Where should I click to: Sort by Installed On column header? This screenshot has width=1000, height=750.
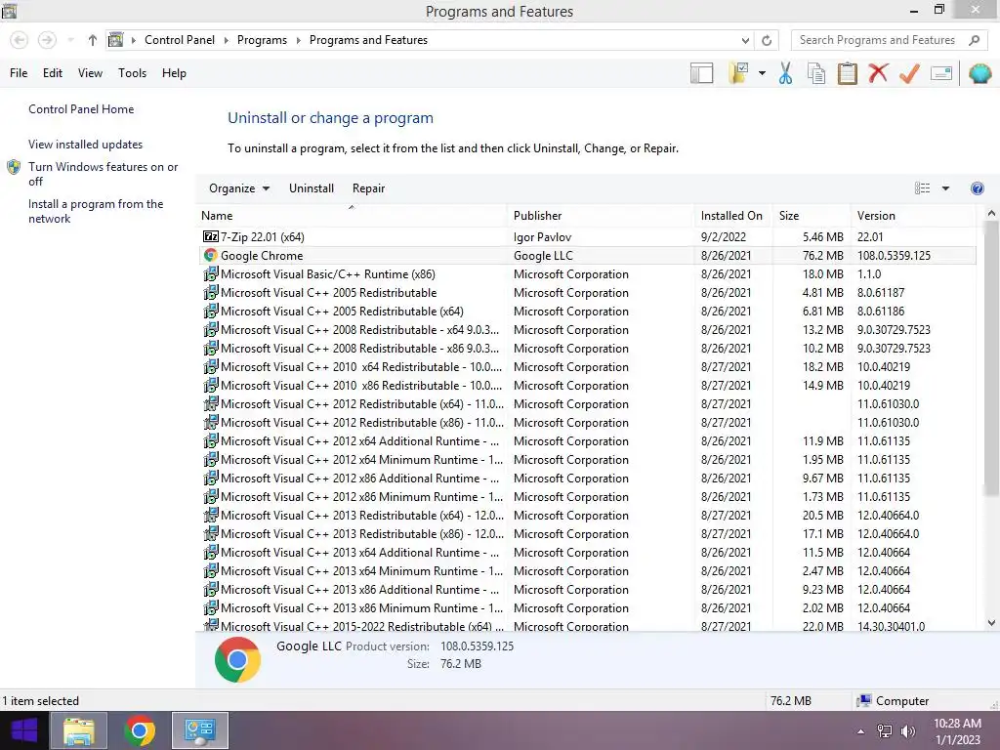click(x=732, y=216)
